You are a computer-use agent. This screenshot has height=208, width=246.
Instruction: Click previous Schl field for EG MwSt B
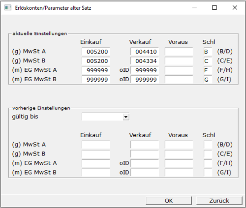point(208,173)
